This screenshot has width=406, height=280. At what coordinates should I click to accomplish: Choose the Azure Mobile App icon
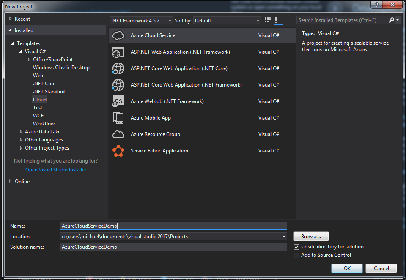(x=118, y=118)
